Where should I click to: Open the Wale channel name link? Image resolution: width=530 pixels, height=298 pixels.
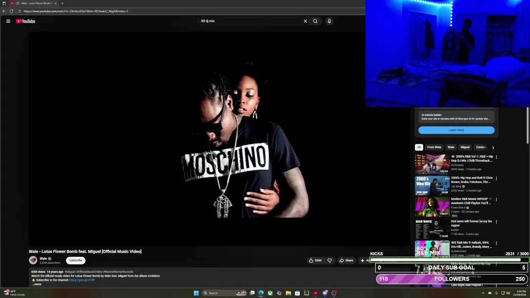tap(43, 259)
